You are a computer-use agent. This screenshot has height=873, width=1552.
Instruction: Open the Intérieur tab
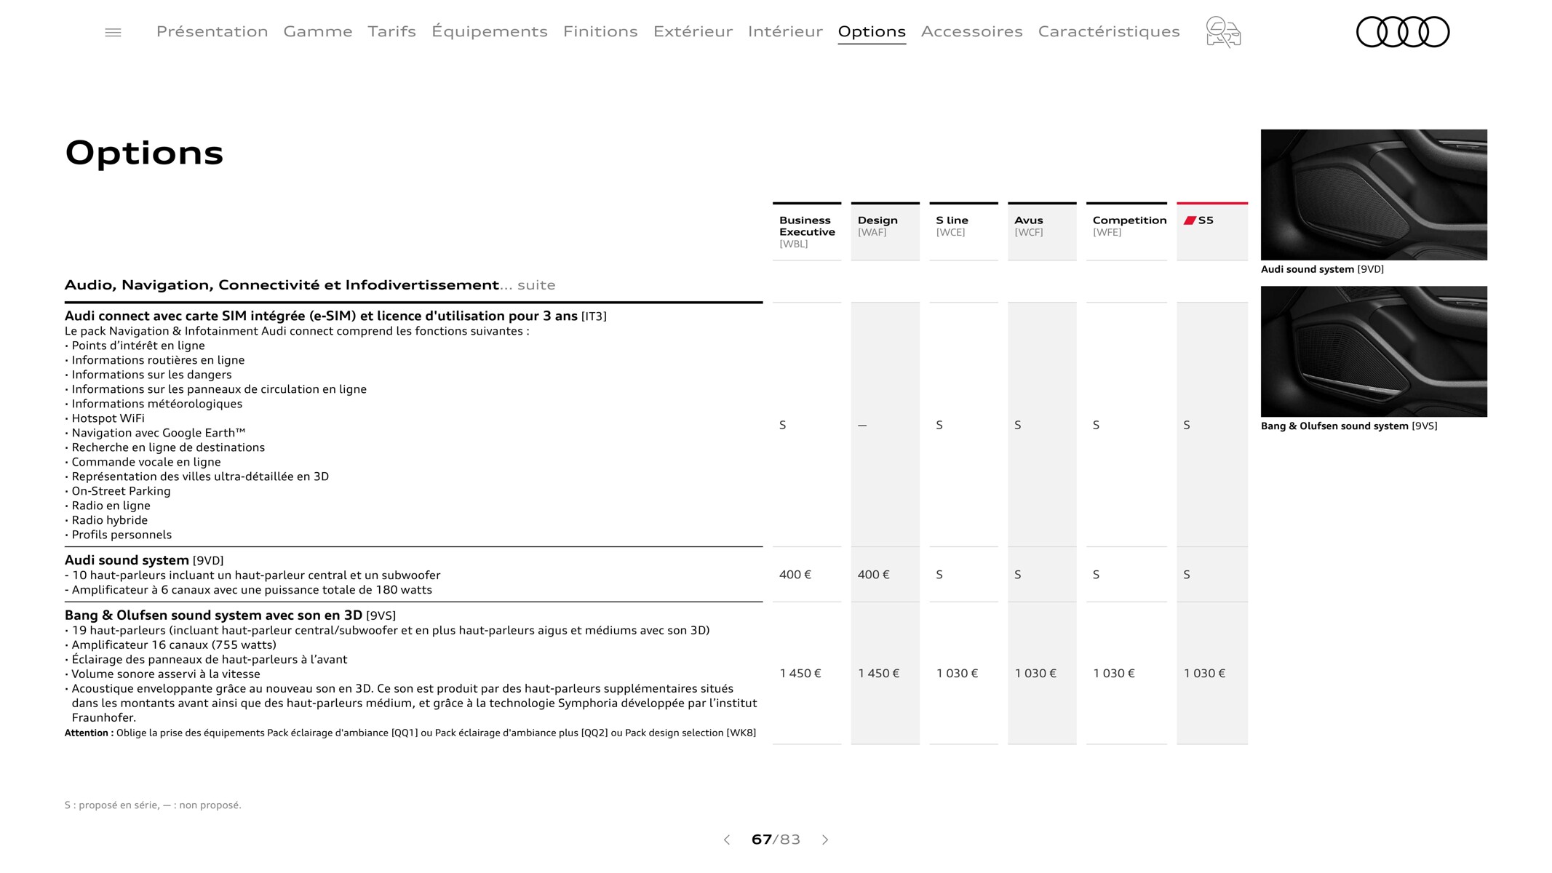pos(785,31)
